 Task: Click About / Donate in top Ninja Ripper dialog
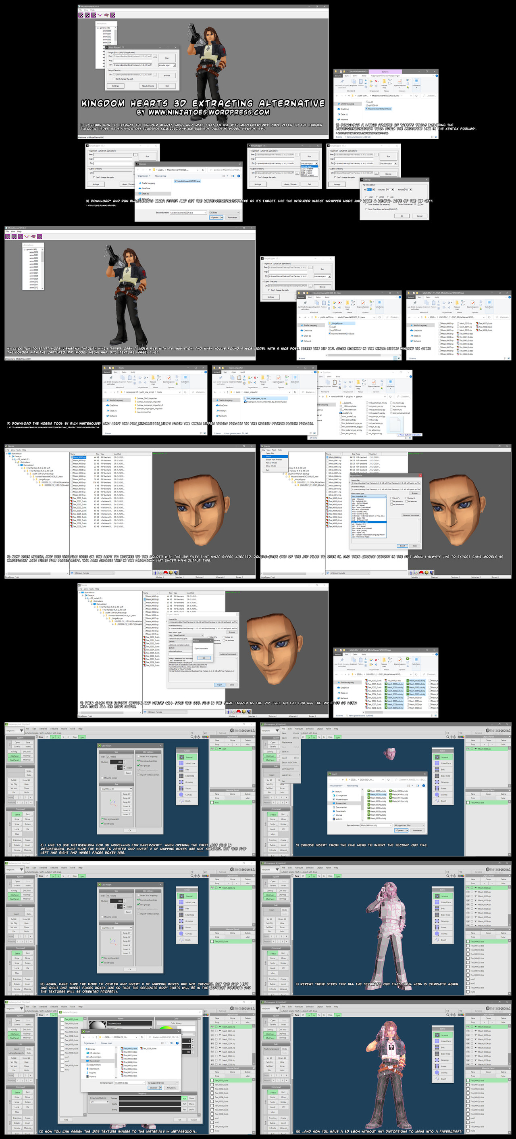click(x=148, y=86)
